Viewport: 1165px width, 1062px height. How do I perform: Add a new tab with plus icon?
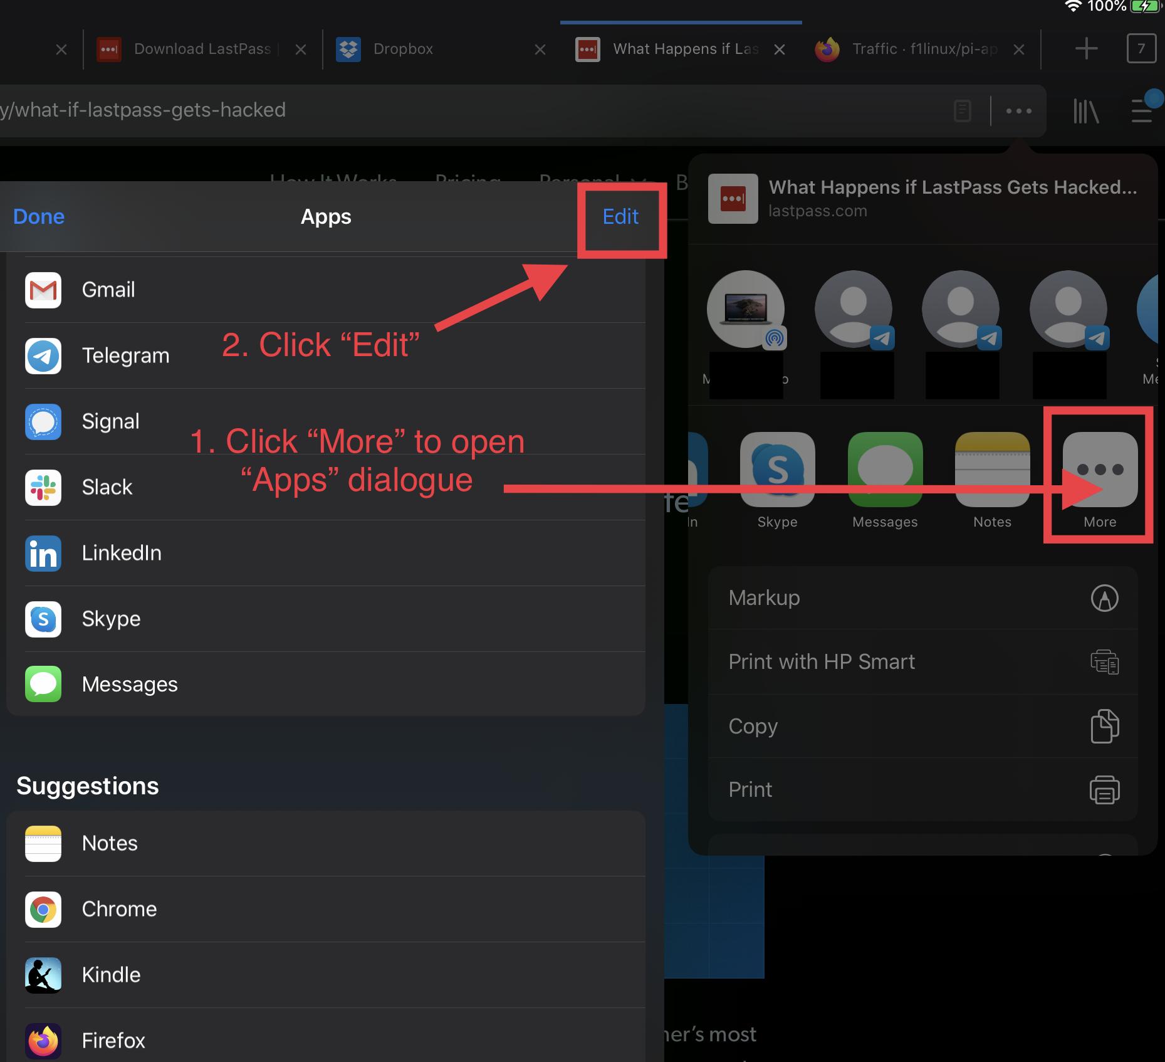pyautogui.click(x=1087, y=49)
